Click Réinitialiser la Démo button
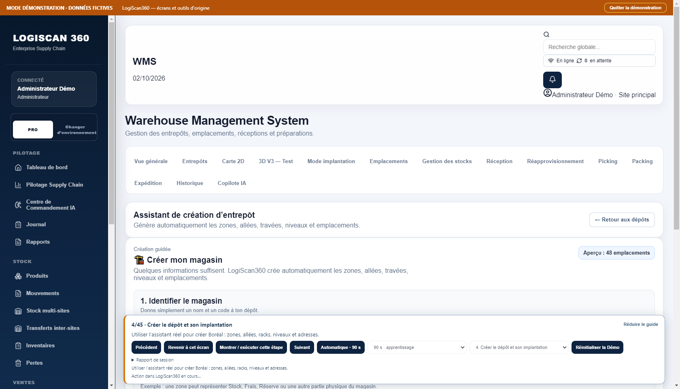680x389 pixels. [597, 347]
